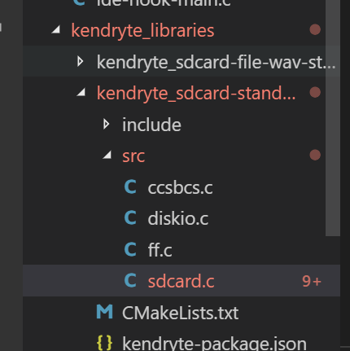350x351 pixels.
Task: Click the modified dot on kendryte_sdcard-stand...
Action: coord(315,92)
